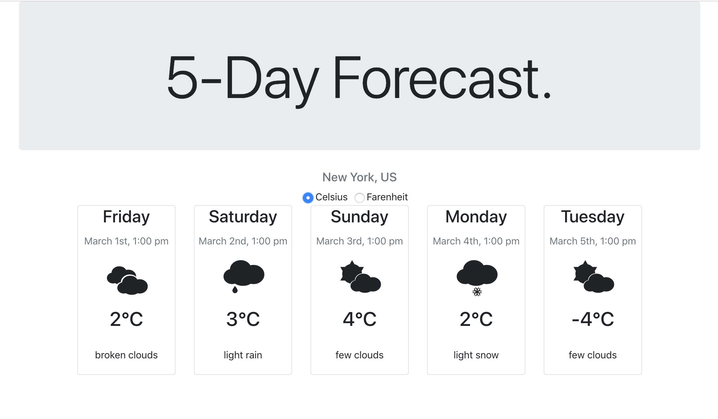The width and height of the screenshot is (718, 419).
Task: Click the raindrop under Saturday's cloud icon
Action: pos(236,289)
